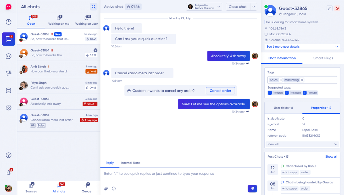Block the user with the red ban icon
This screenshot has width=344, height=195.
pyautogui.click(x=337, y=8)
